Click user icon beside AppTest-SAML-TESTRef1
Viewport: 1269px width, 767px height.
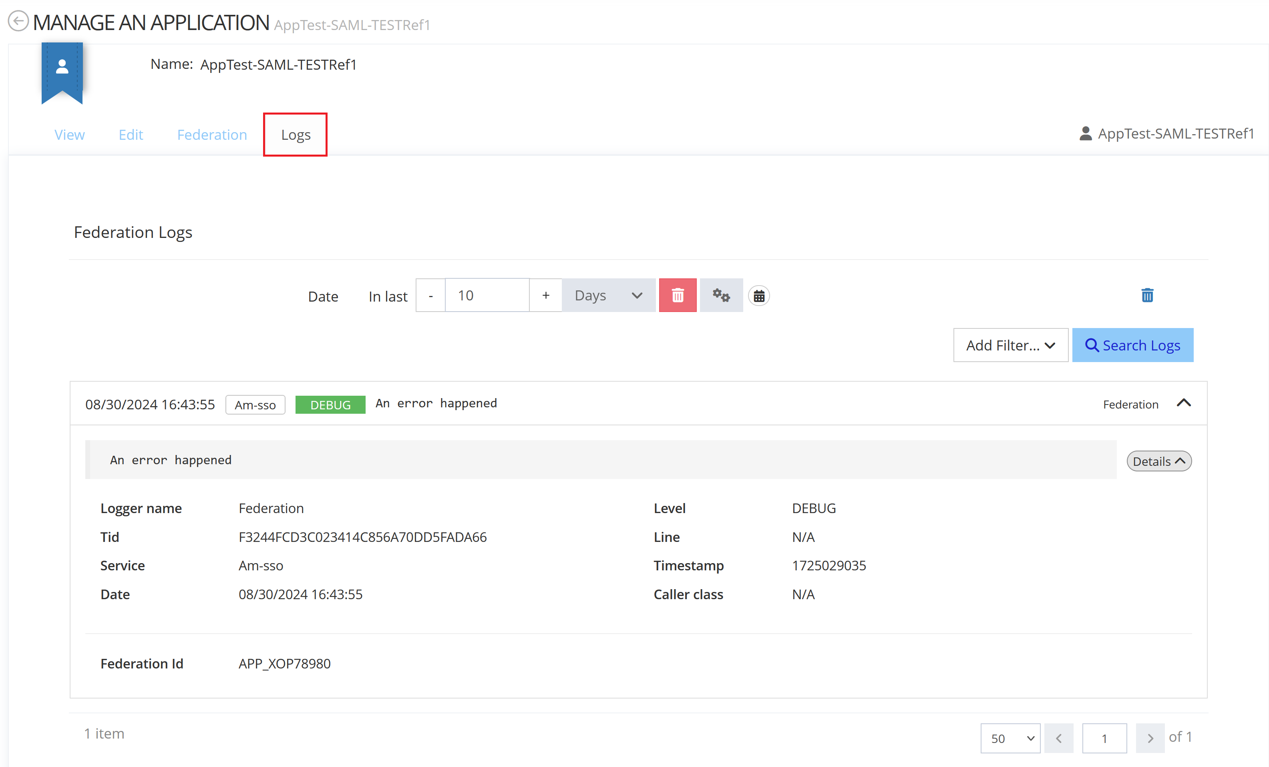click(x=1085, y=133)
